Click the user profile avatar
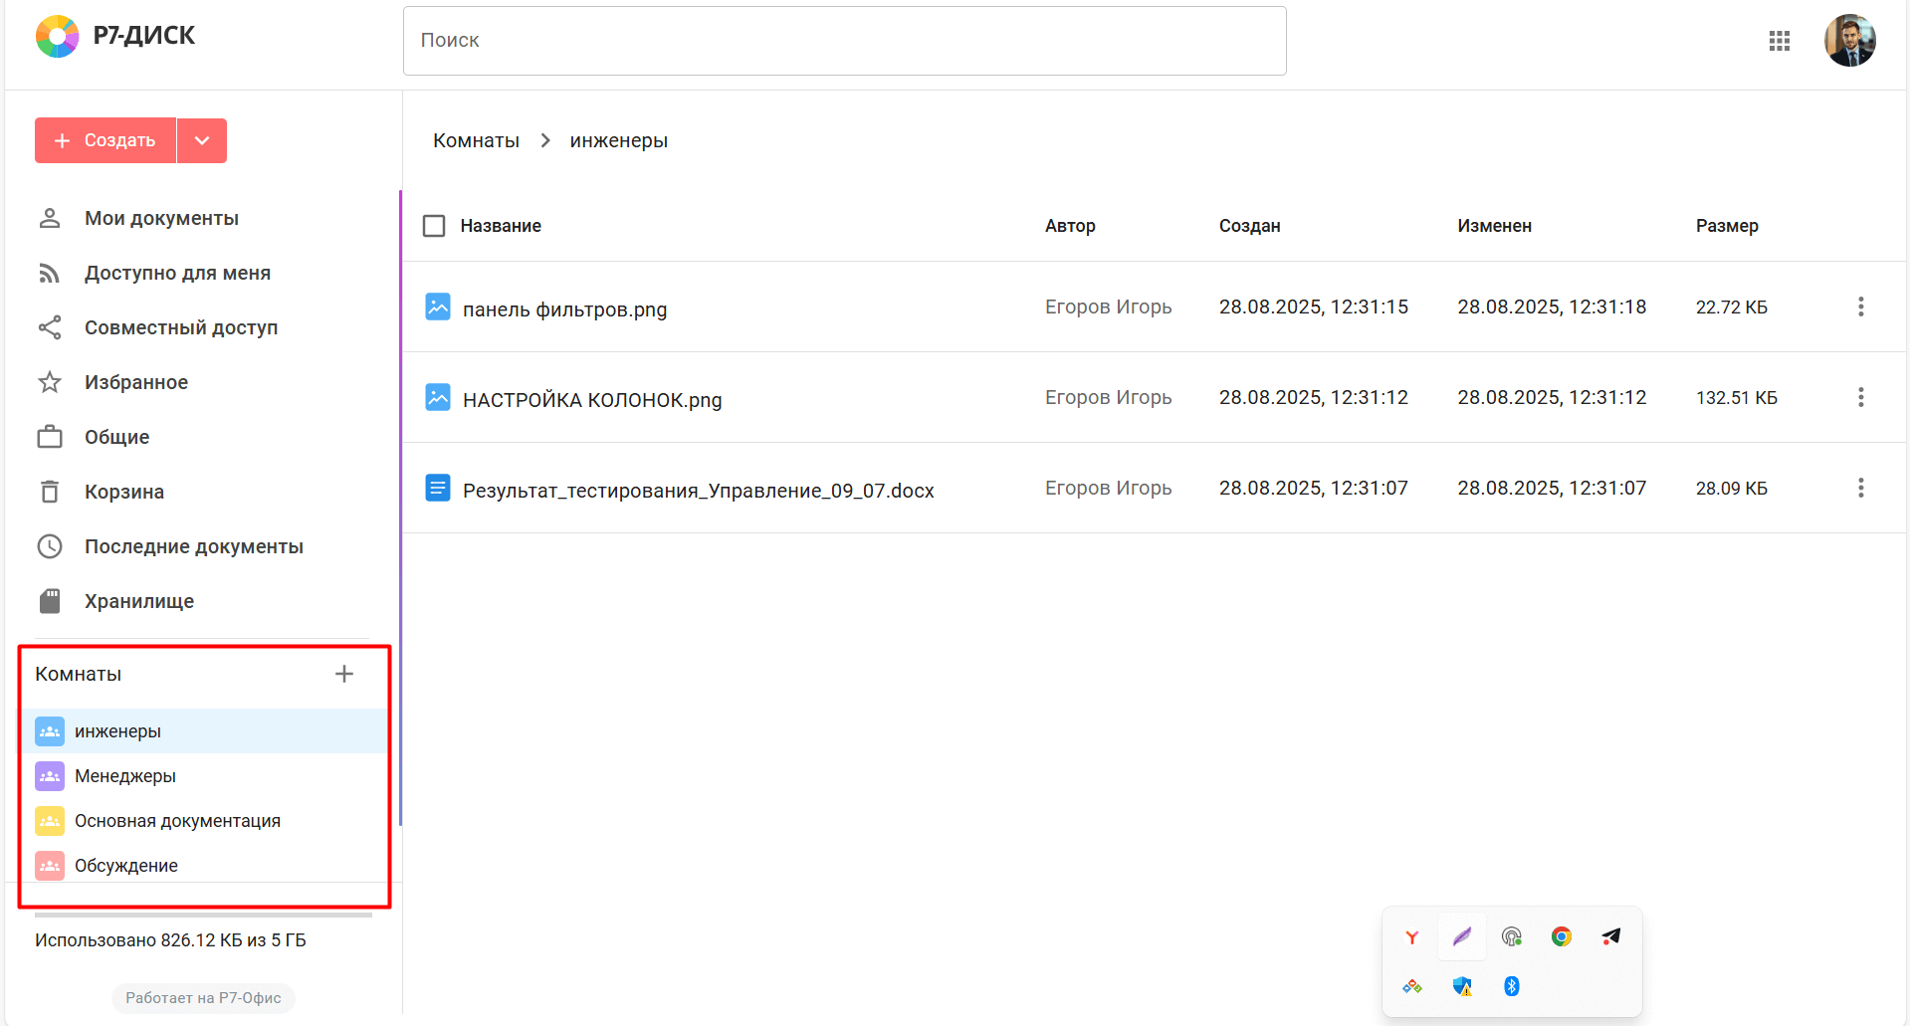This screenshot has height=1026, width=1910. [x=1849, y=41]
